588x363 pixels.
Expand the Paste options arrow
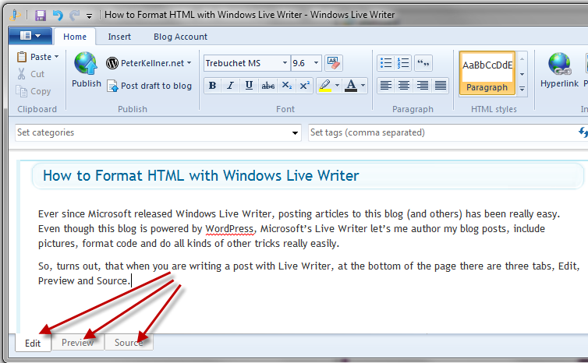[x=57, y=57]
